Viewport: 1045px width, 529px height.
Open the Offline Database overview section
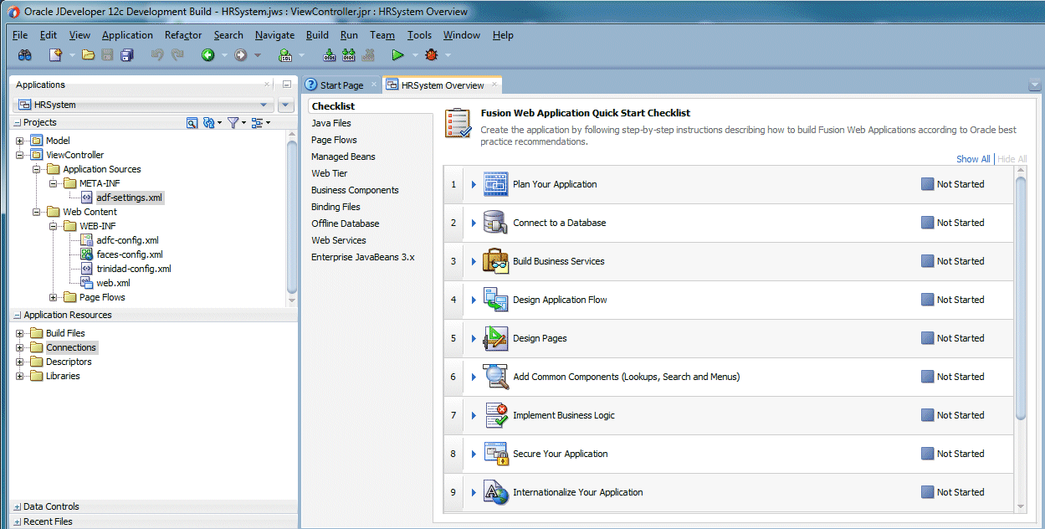345,223
